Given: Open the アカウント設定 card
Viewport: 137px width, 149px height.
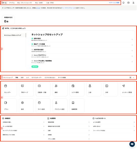Looking at the screenshot, I should tap(60, 106).
